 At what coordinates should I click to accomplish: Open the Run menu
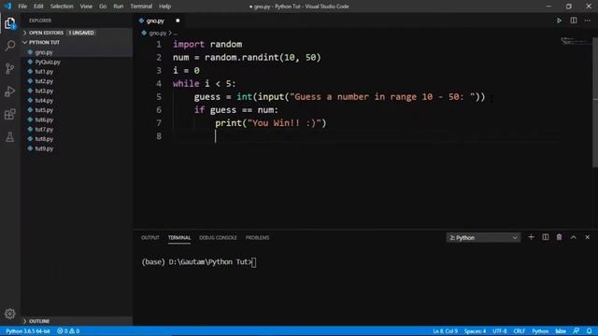[119, 7]
